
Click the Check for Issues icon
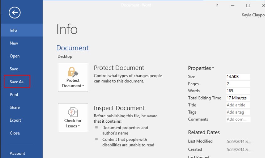pos(73,112)
